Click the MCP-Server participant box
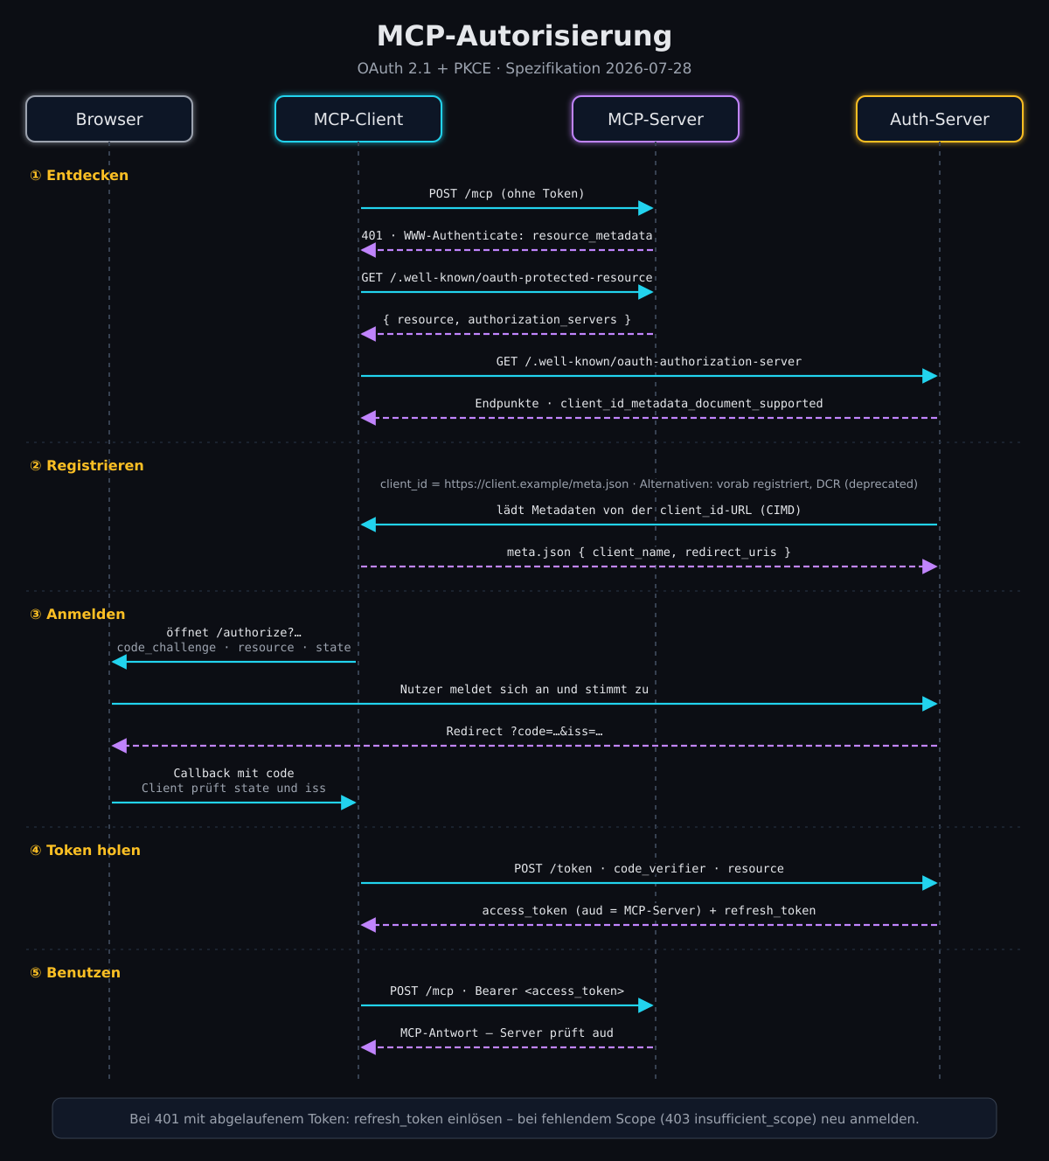The width and height of the screenshot is (1049, 1161). click(x=656, y=119)
